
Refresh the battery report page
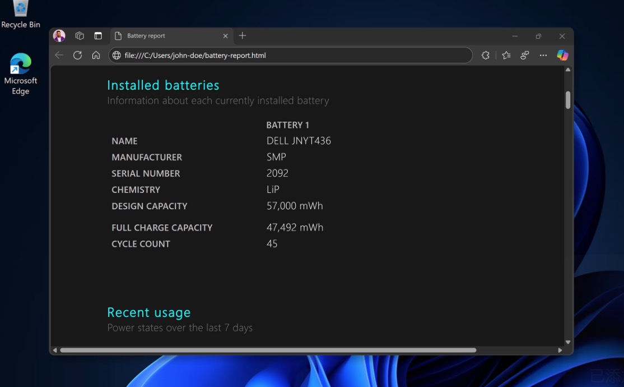78,56
